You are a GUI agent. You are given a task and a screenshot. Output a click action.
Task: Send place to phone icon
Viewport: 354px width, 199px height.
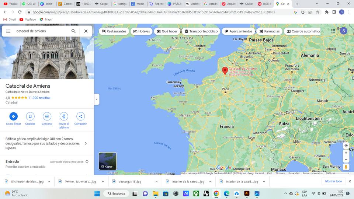point(64,116)
